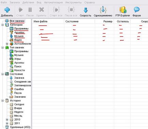Sort by Осталось column
This screenshot has width=148, height=129.
click(122, 21)
